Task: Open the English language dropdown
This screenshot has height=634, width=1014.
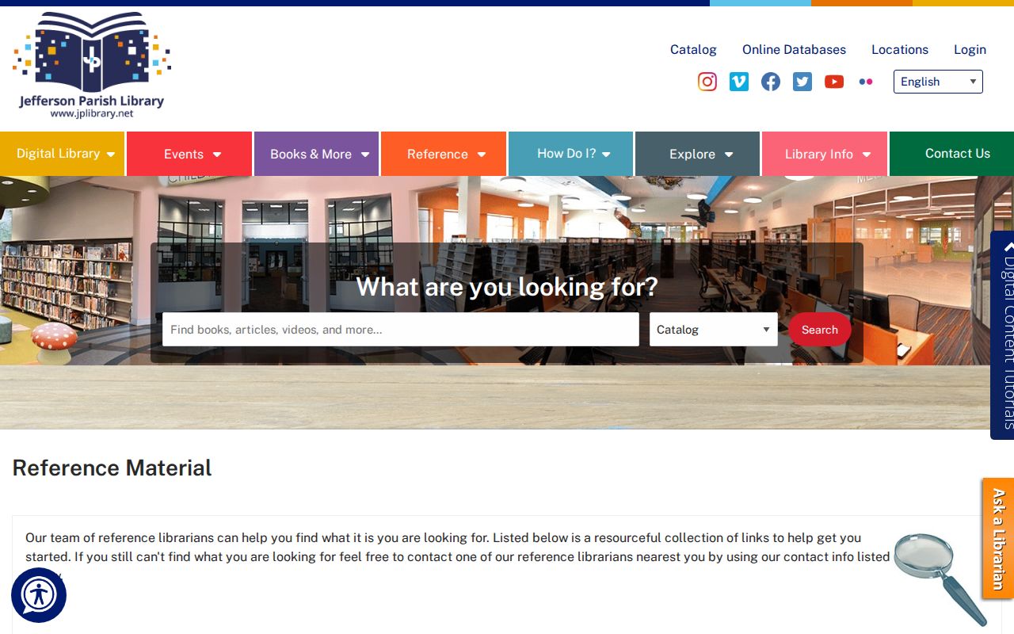Action: tap(938, 82)
